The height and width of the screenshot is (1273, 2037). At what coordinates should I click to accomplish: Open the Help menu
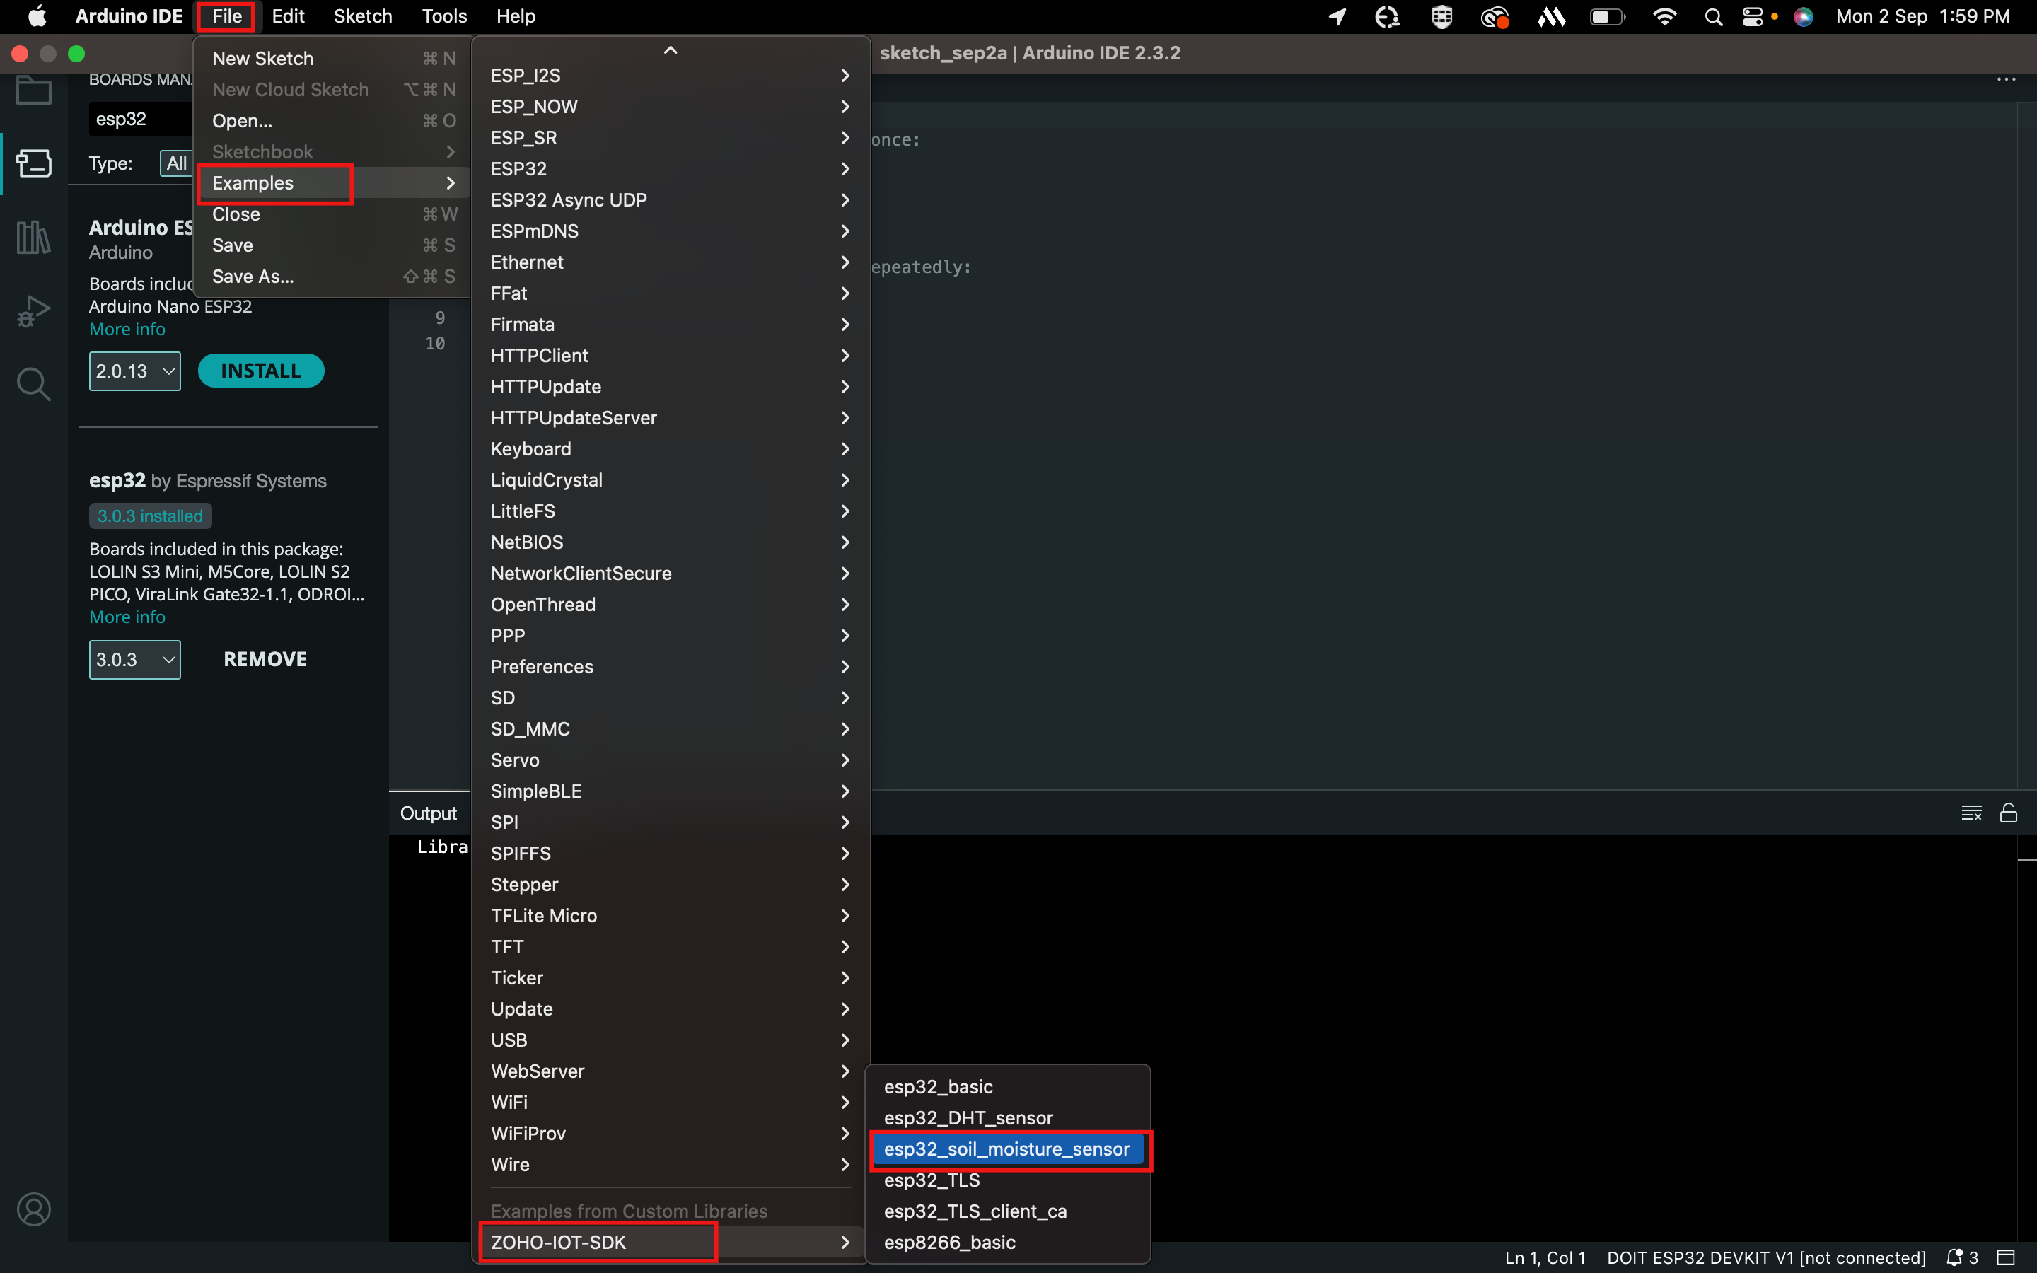tap(515, 16)
